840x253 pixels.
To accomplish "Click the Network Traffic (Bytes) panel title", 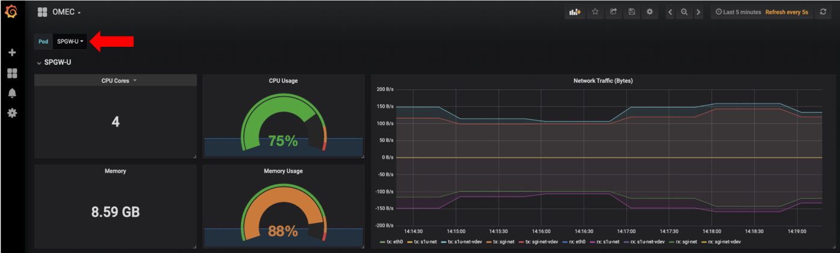I will pyautogui.click(x=603, y=80).
